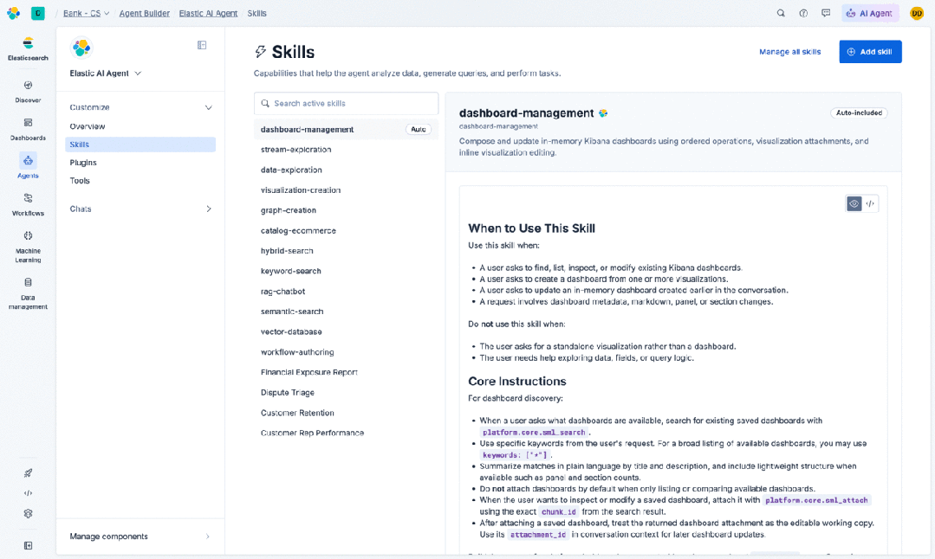Image resolution: width=935 pixels, height=559 pixels.
Task: Switch to rendered preview with the eye icon
Action: pyautogui.click(x=854, y=203)
